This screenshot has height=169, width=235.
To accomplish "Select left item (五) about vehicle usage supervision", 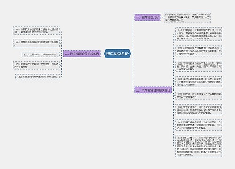I will pos(37,77).
